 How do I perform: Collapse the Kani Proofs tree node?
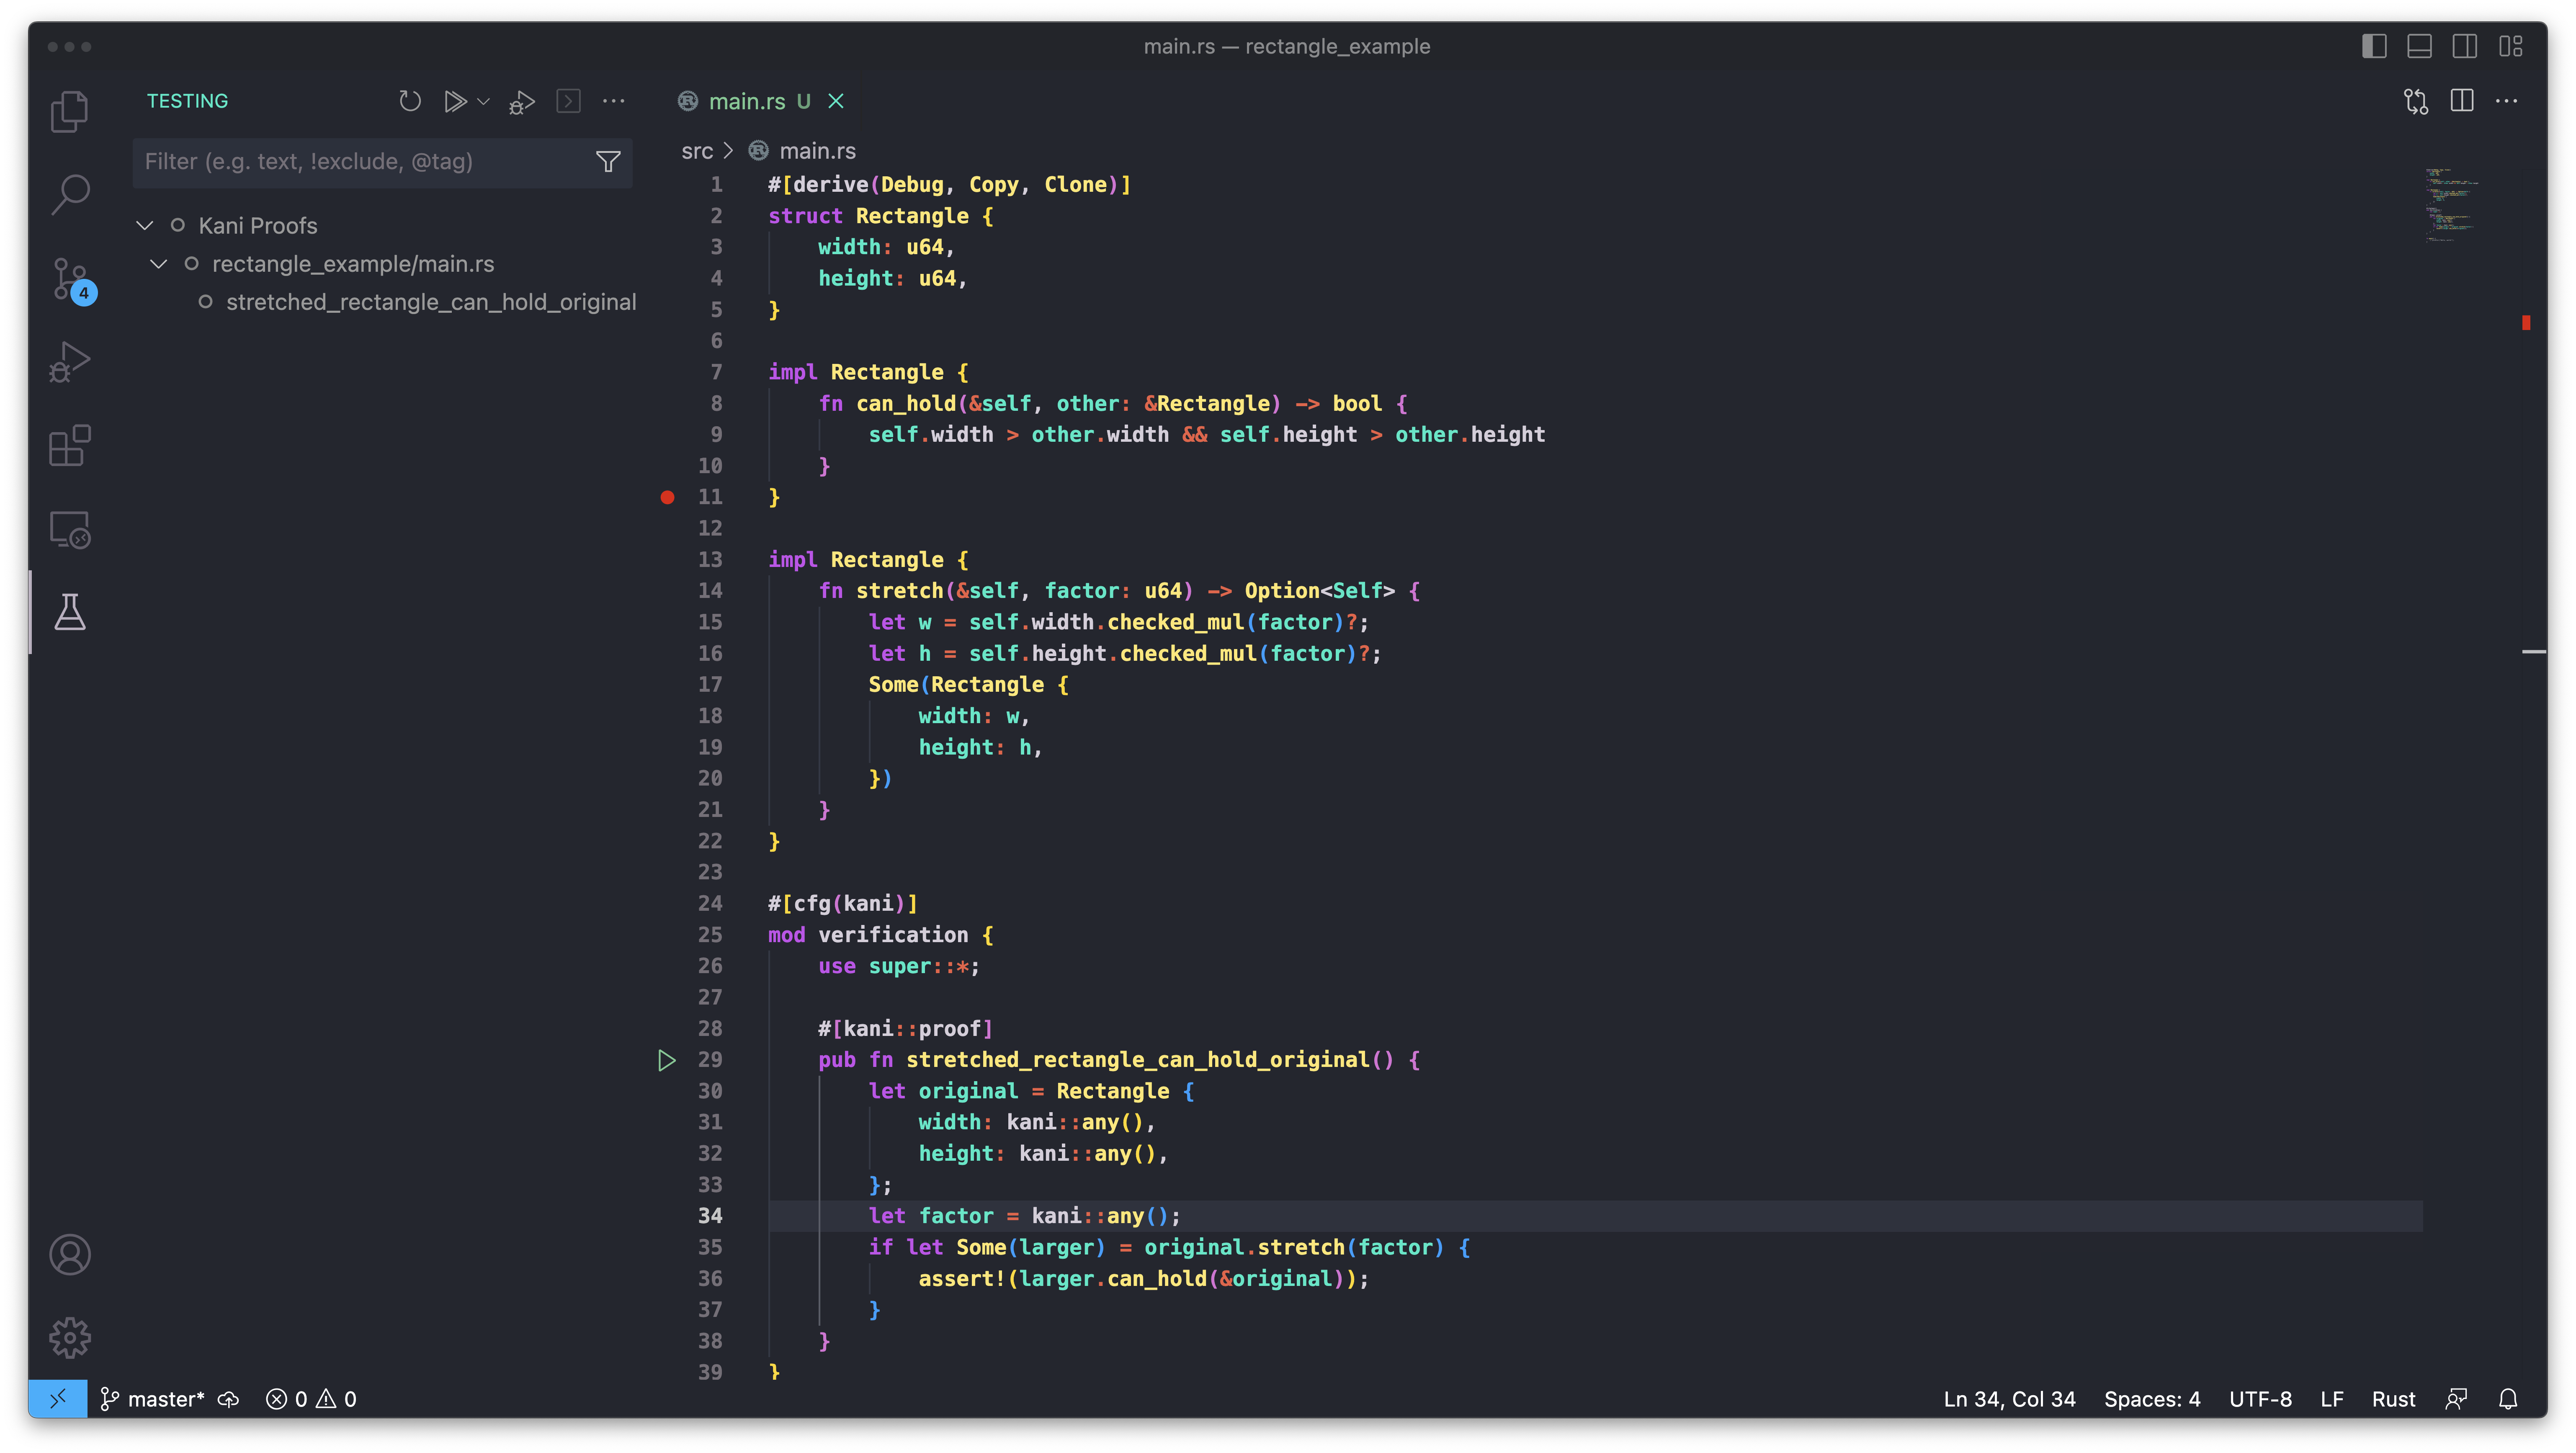tap(145, 226)
